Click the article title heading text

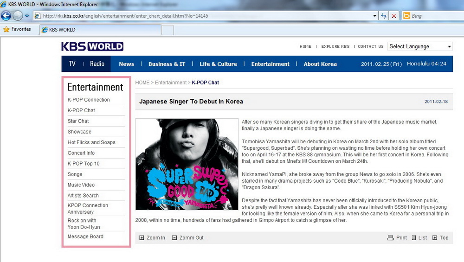coord(191,102)
